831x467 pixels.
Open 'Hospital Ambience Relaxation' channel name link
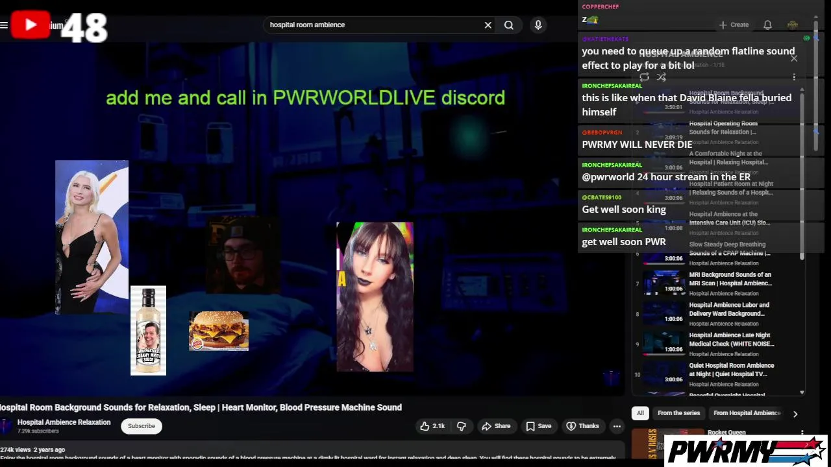tap(64, 422)
